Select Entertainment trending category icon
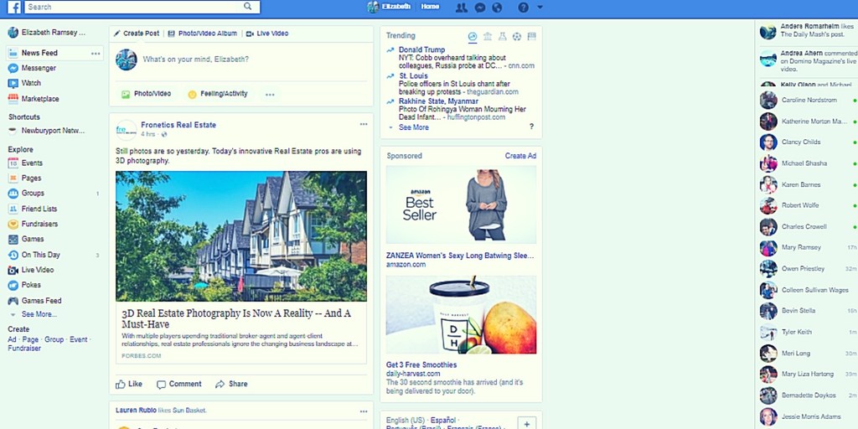This screenshot has width=858, height=429. point(531,37)
